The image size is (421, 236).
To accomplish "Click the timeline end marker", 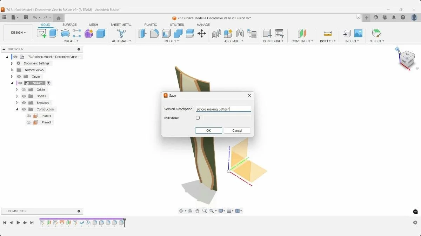I will pos(125,222).
